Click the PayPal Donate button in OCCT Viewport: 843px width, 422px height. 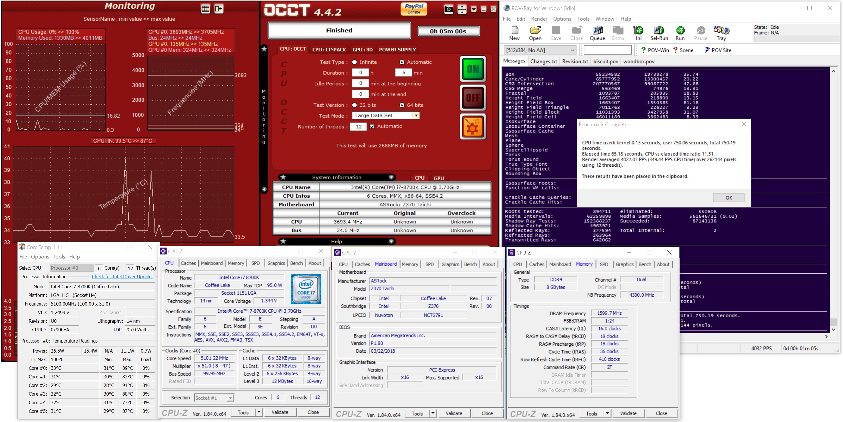click(x=414, y=9)
